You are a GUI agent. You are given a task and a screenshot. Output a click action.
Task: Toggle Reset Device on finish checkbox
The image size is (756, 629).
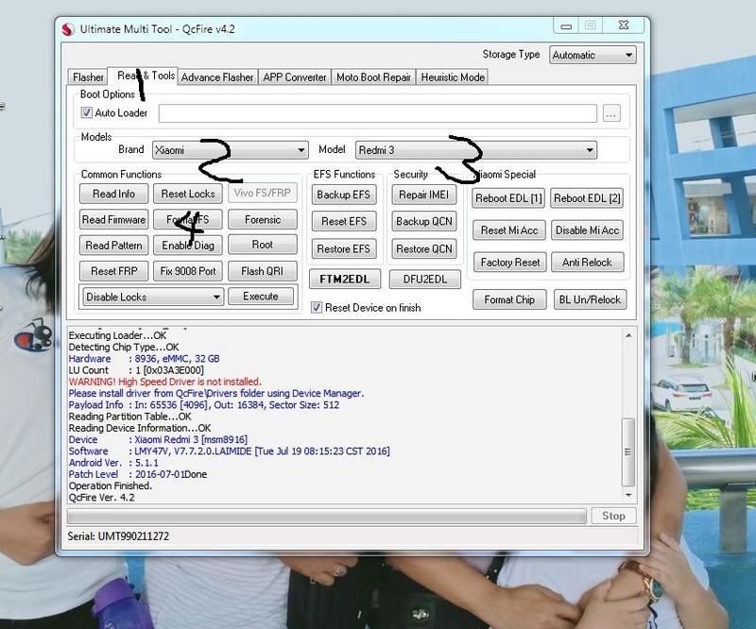pos(317,308)
